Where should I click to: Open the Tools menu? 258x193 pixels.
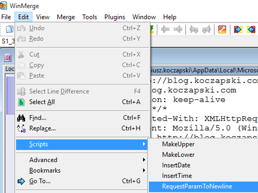[90, 17]
